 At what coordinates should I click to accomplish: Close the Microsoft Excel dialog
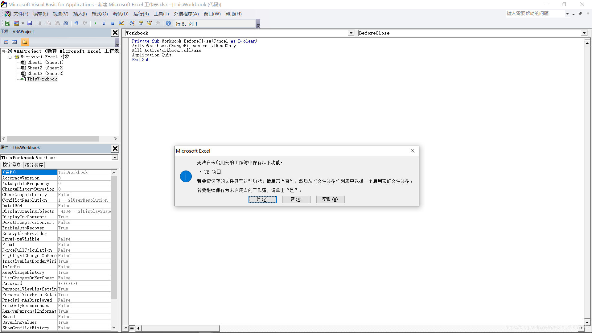click(413, 151)
